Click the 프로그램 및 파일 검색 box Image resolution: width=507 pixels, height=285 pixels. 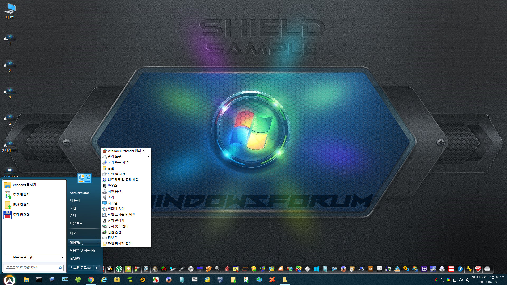pyautogui.click(x=34, y=268)
